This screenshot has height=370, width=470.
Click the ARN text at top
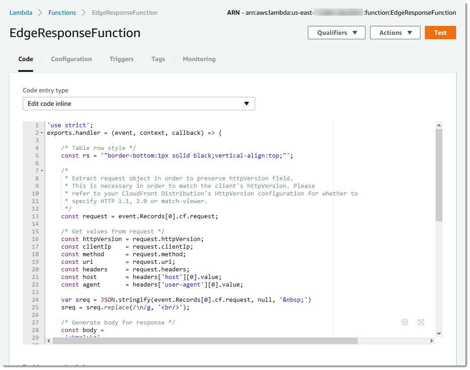341,12
